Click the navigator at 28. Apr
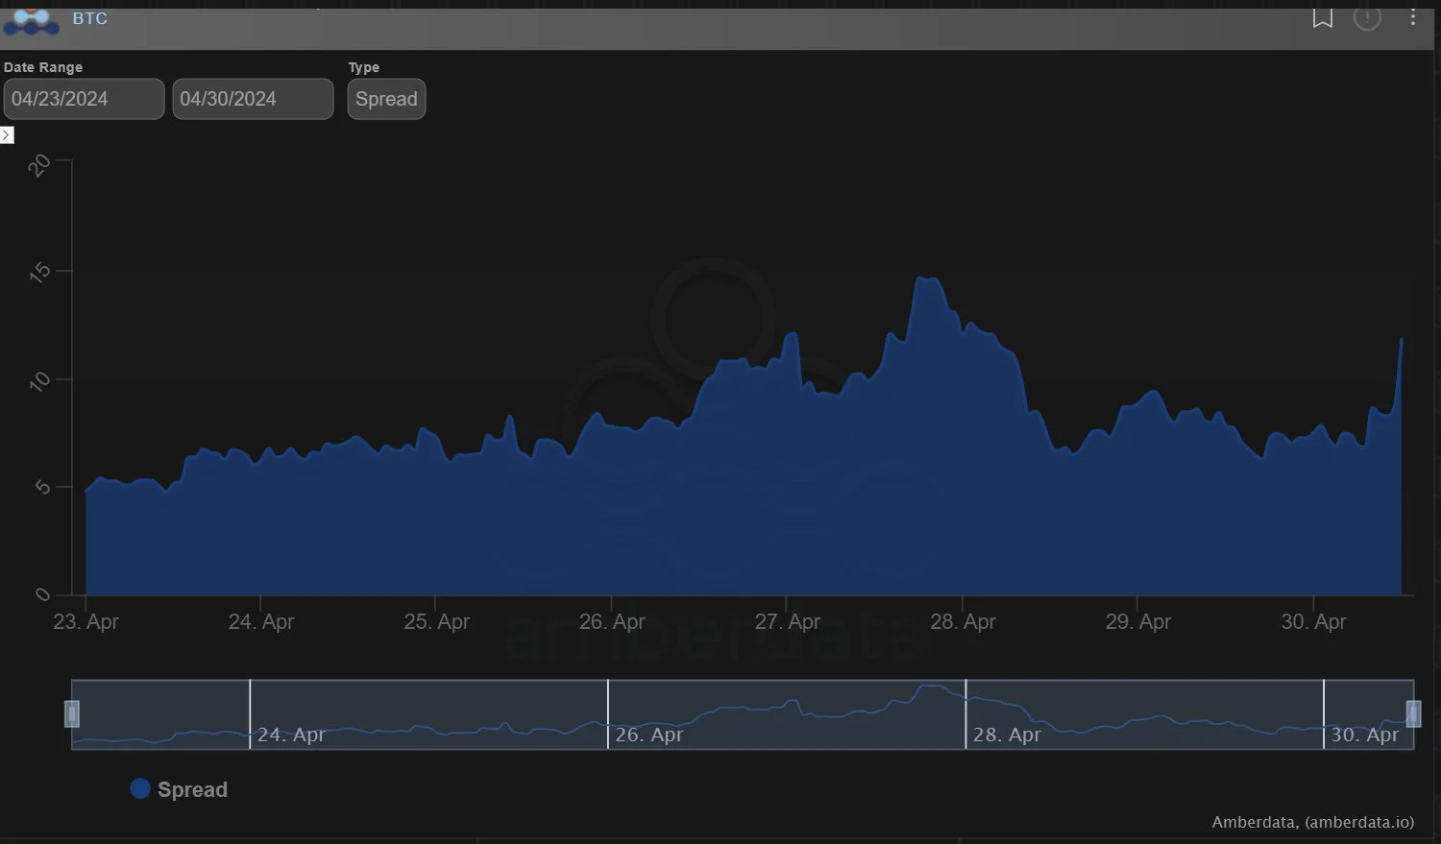The image size is (1441, 844). [x=1007, y=735]
